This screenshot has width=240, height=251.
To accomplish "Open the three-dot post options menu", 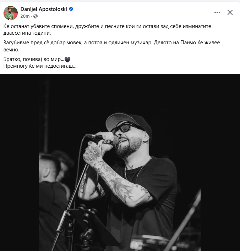I will coord(217,12).
